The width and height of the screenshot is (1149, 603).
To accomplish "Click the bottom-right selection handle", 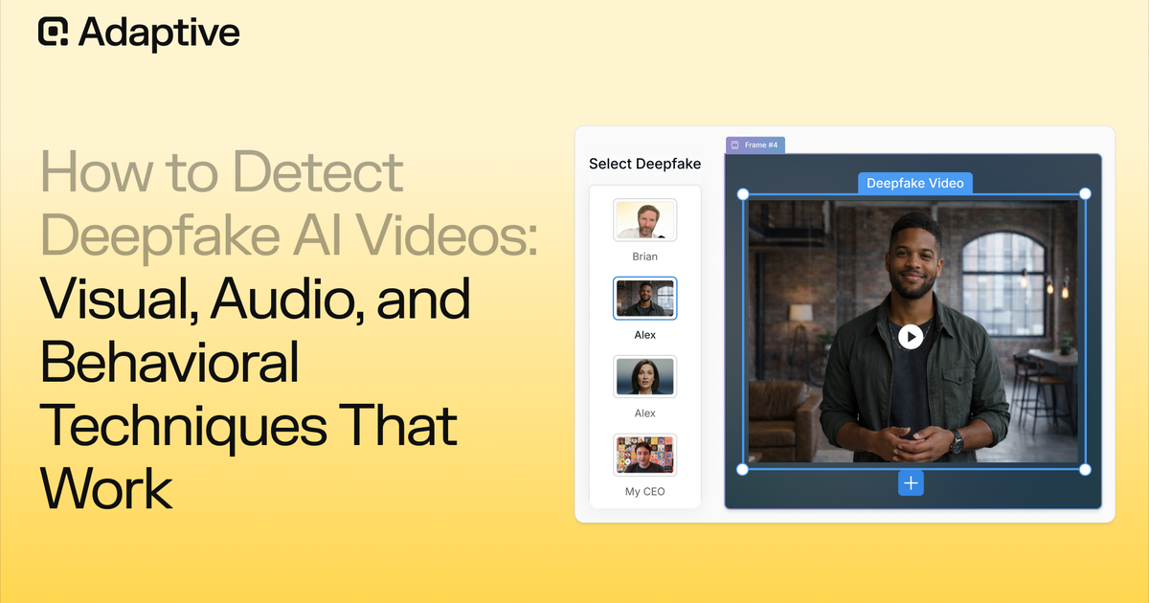I will coord(1085,469).
